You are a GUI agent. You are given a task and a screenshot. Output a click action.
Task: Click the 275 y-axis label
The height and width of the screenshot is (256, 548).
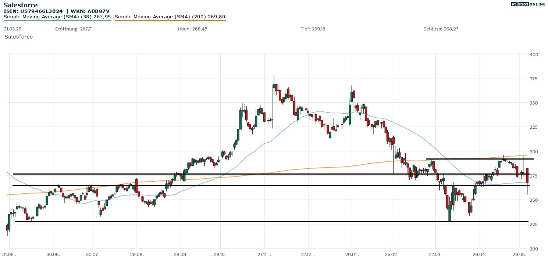(x=534, y=176)
